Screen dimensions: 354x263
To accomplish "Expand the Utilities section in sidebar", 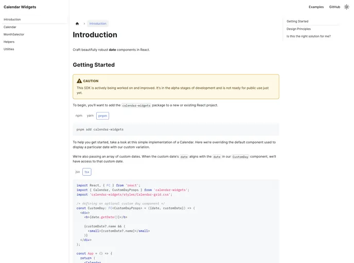I will point(9,49).
